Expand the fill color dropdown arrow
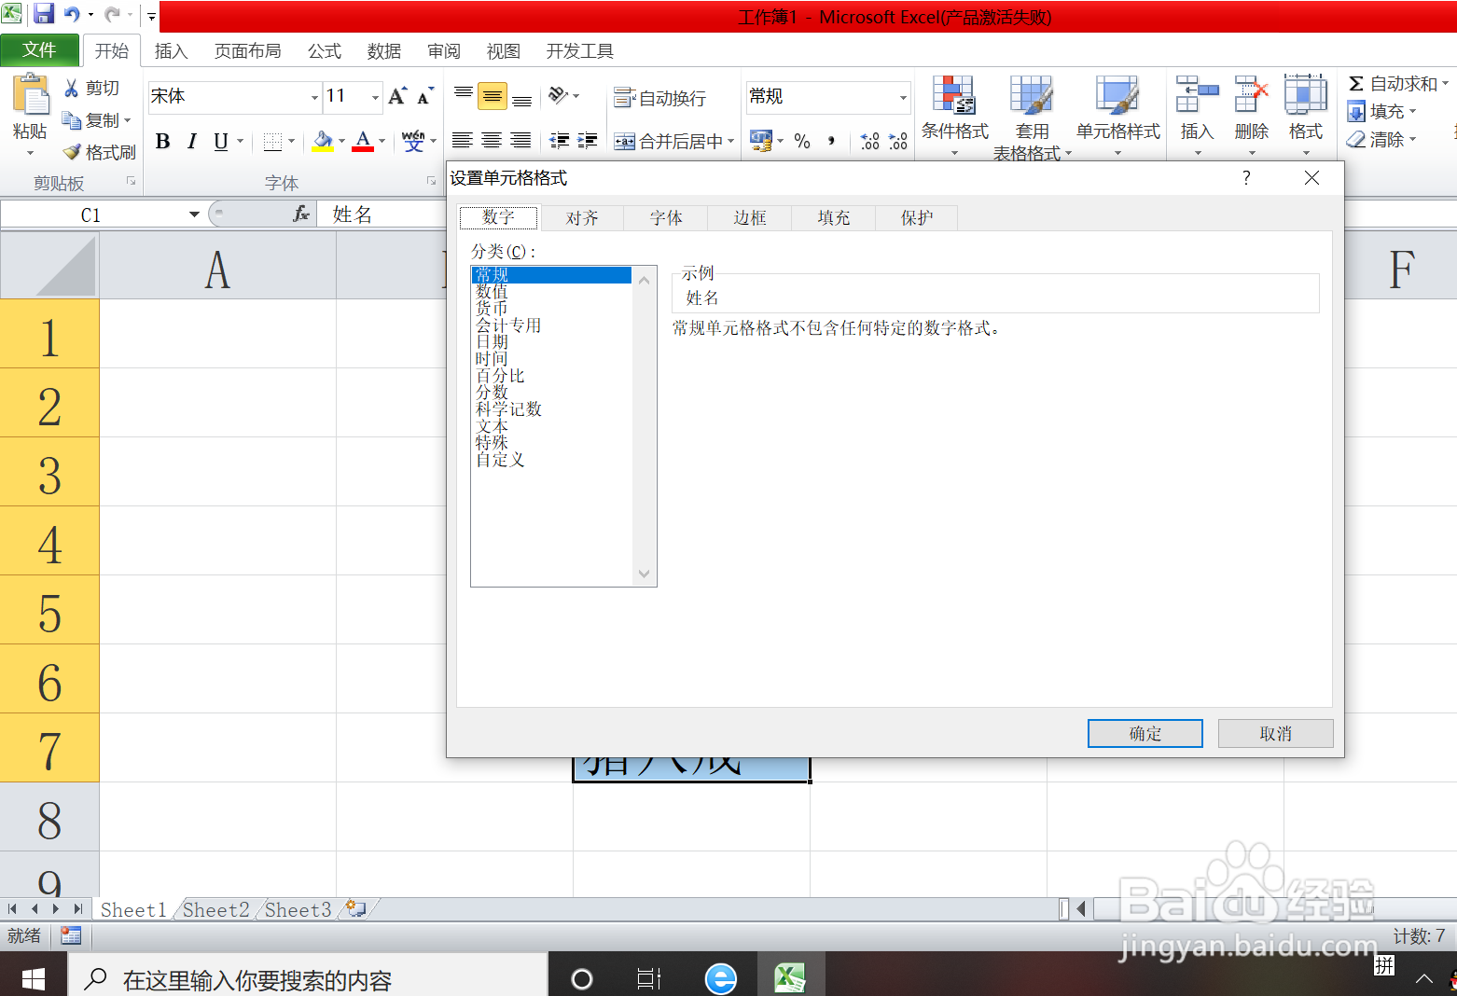Screen dimensions: 1457x996 click(341, 142)
